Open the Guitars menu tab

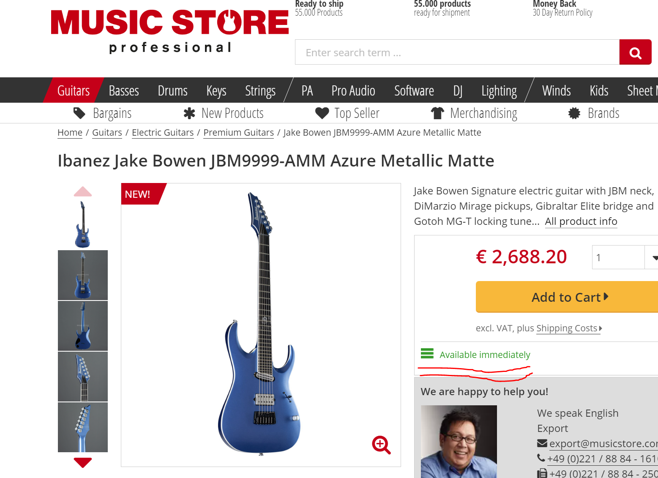74,90
